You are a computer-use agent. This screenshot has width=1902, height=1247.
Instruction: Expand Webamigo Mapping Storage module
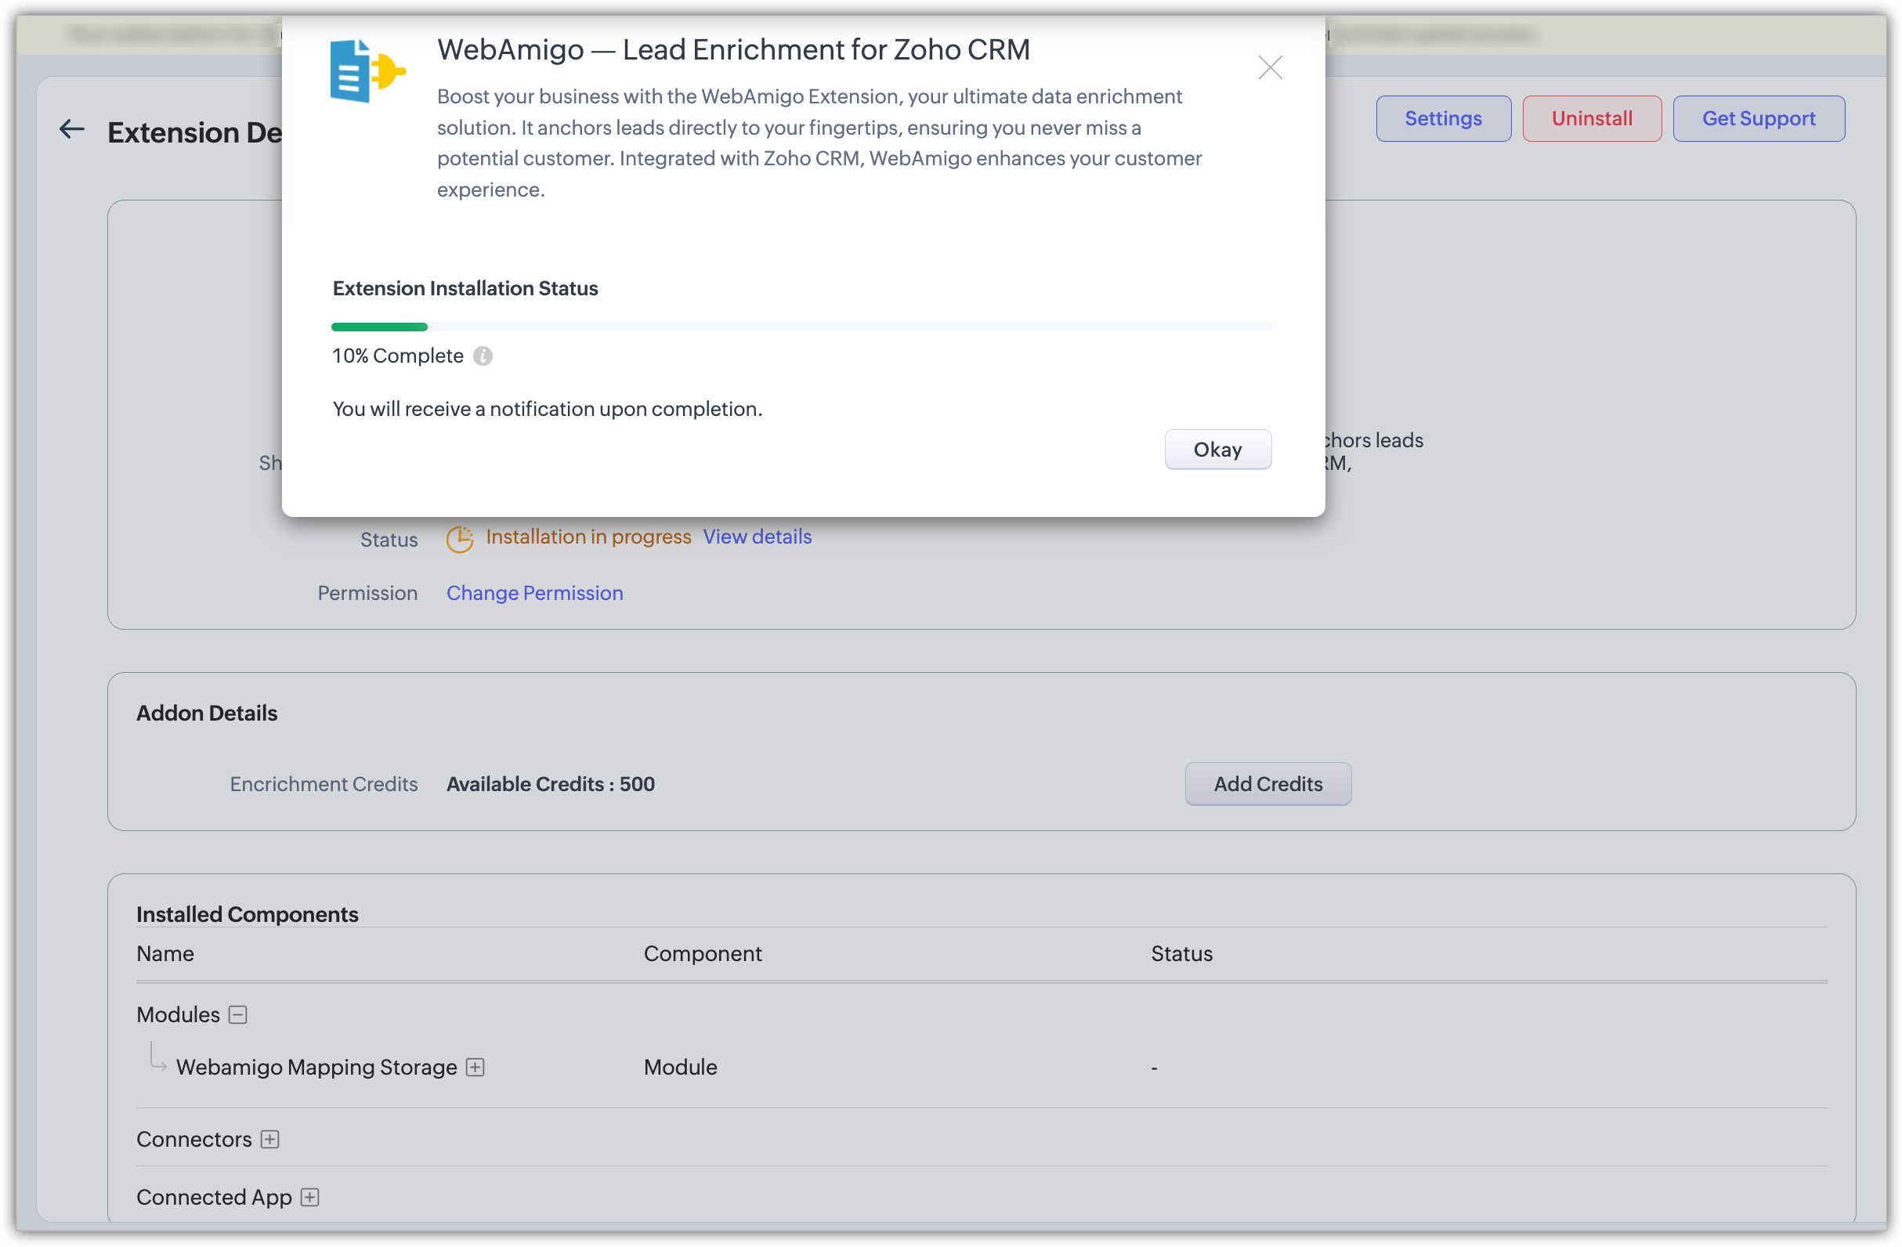point(475,1068)
